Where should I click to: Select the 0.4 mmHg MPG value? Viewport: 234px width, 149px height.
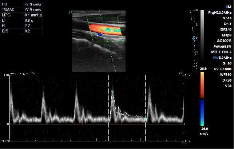click(x=33, y=15)
